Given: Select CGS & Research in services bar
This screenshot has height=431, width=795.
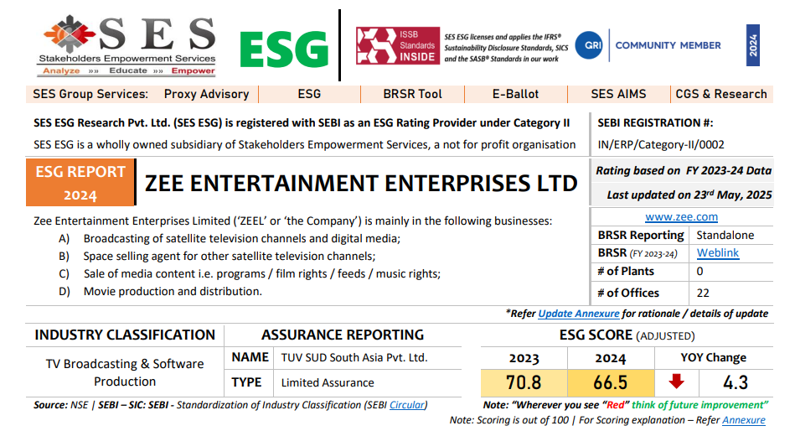Looking at the screenshot, I should 721,95.
